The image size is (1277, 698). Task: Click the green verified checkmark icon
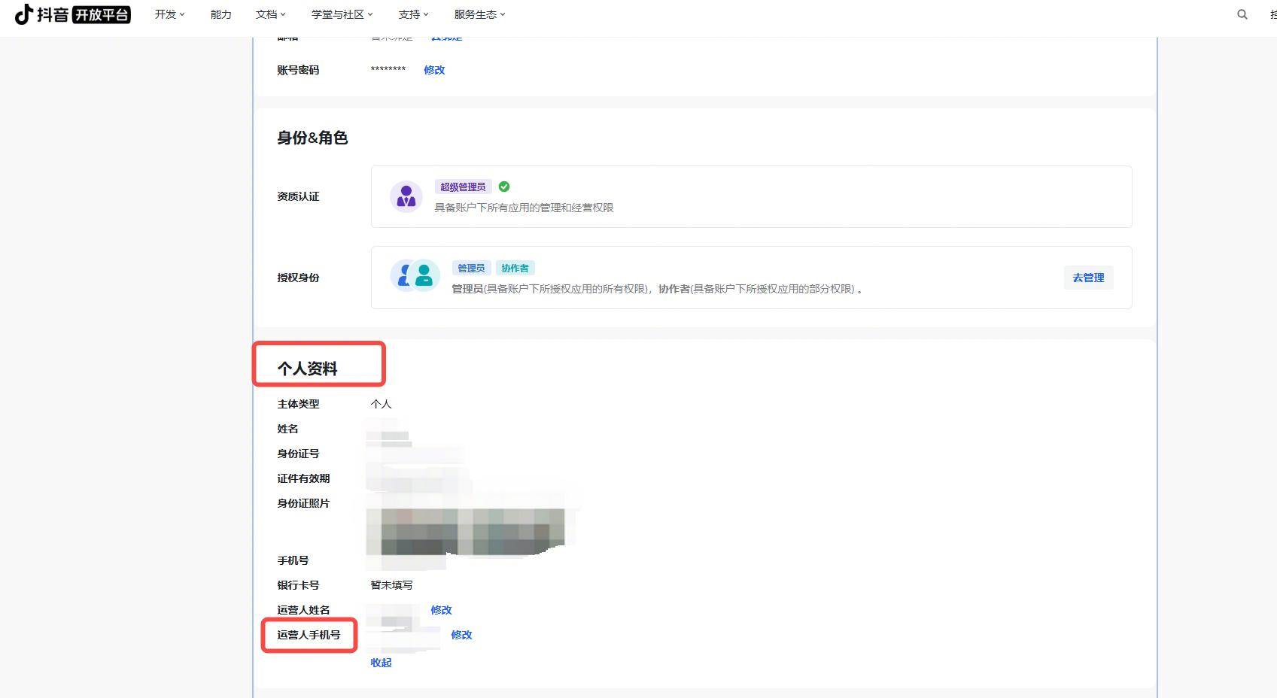[x=504, y=187]
